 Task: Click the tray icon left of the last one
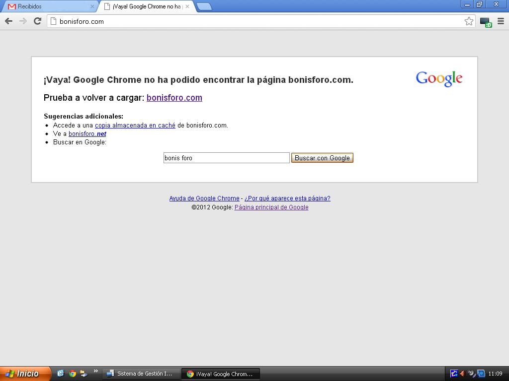(x=472, y=374)
